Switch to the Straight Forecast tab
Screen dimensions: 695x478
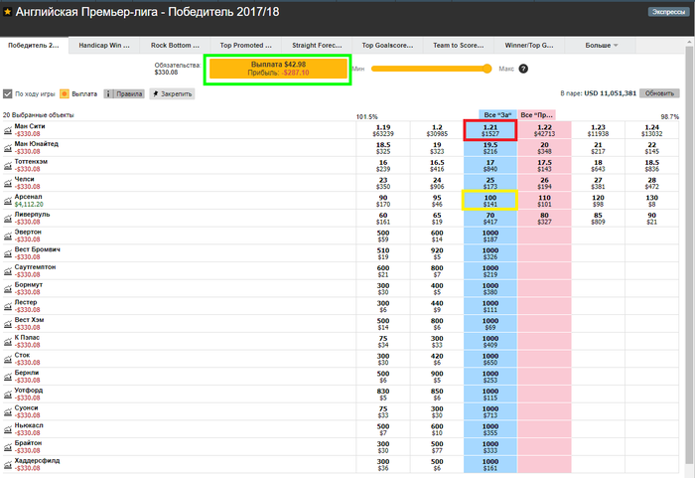(x=317, y=46)
